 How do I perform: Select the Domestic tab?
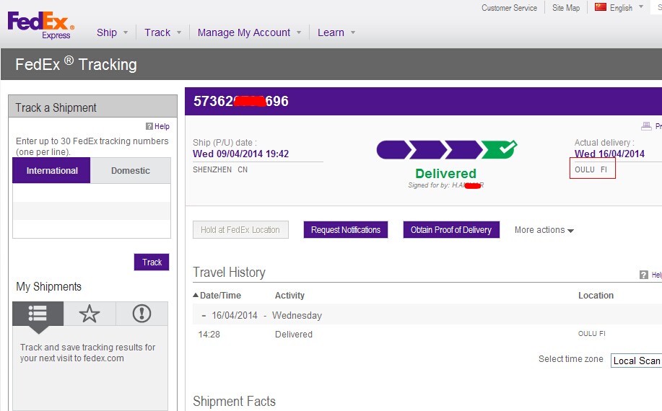point(131,170)
